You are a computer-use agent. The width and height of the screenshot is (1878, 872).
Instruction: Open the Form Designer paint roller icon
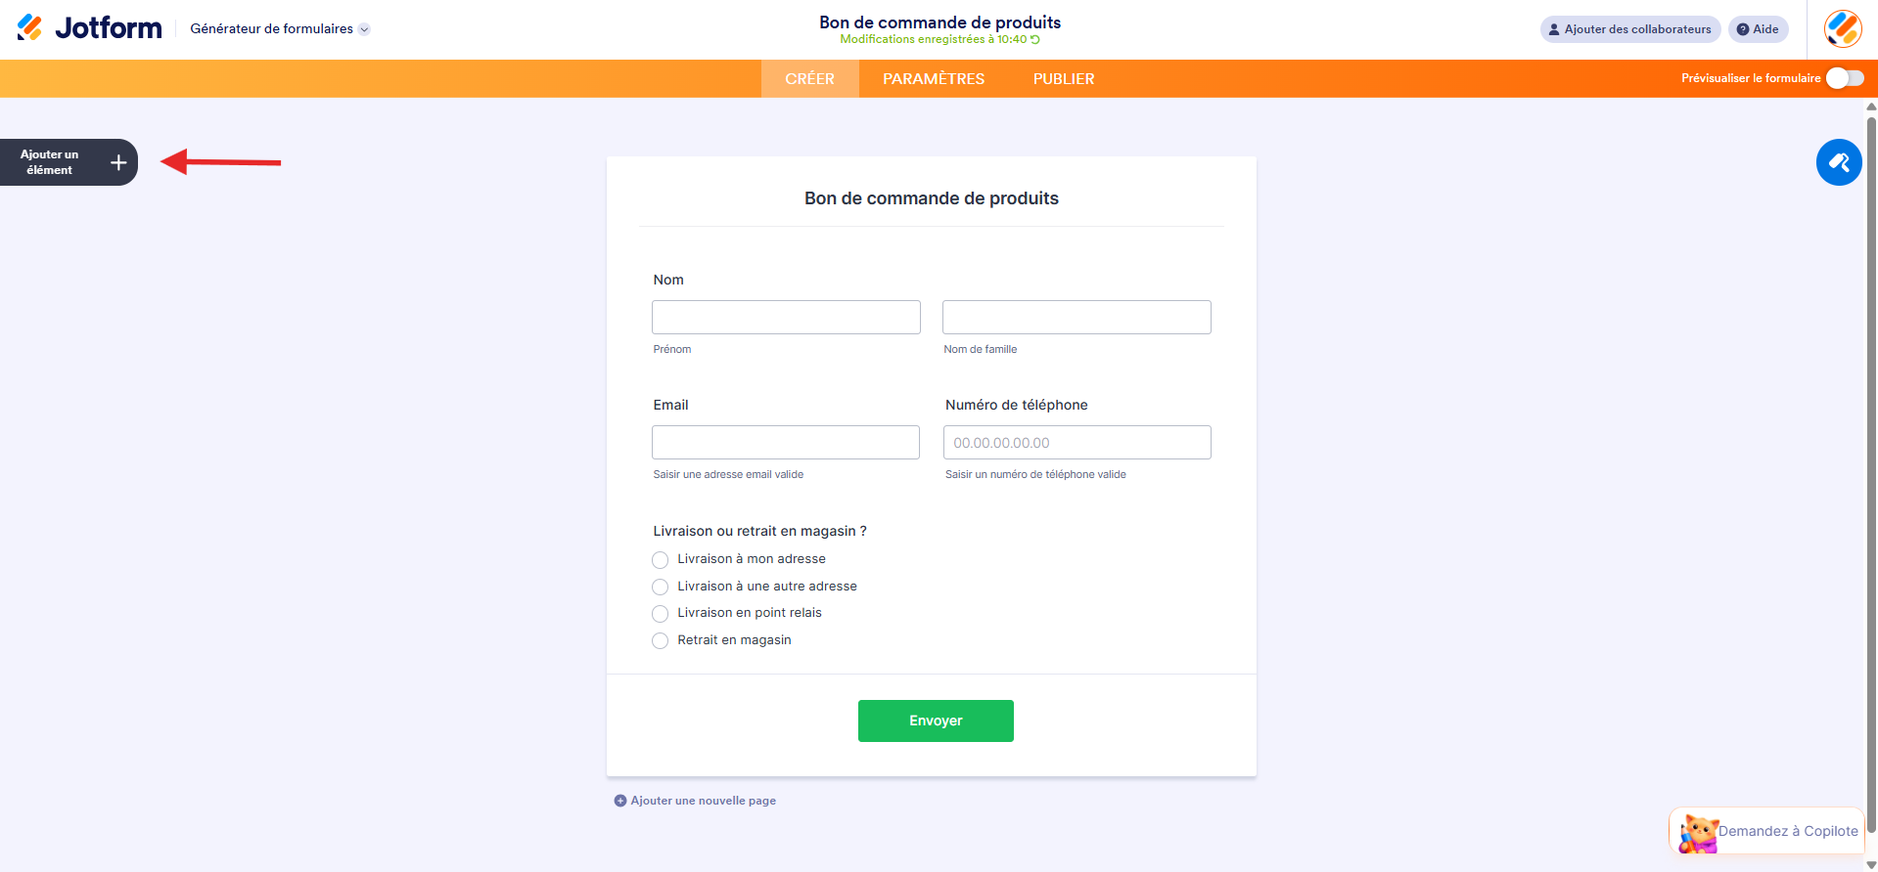click(1839, 161)
